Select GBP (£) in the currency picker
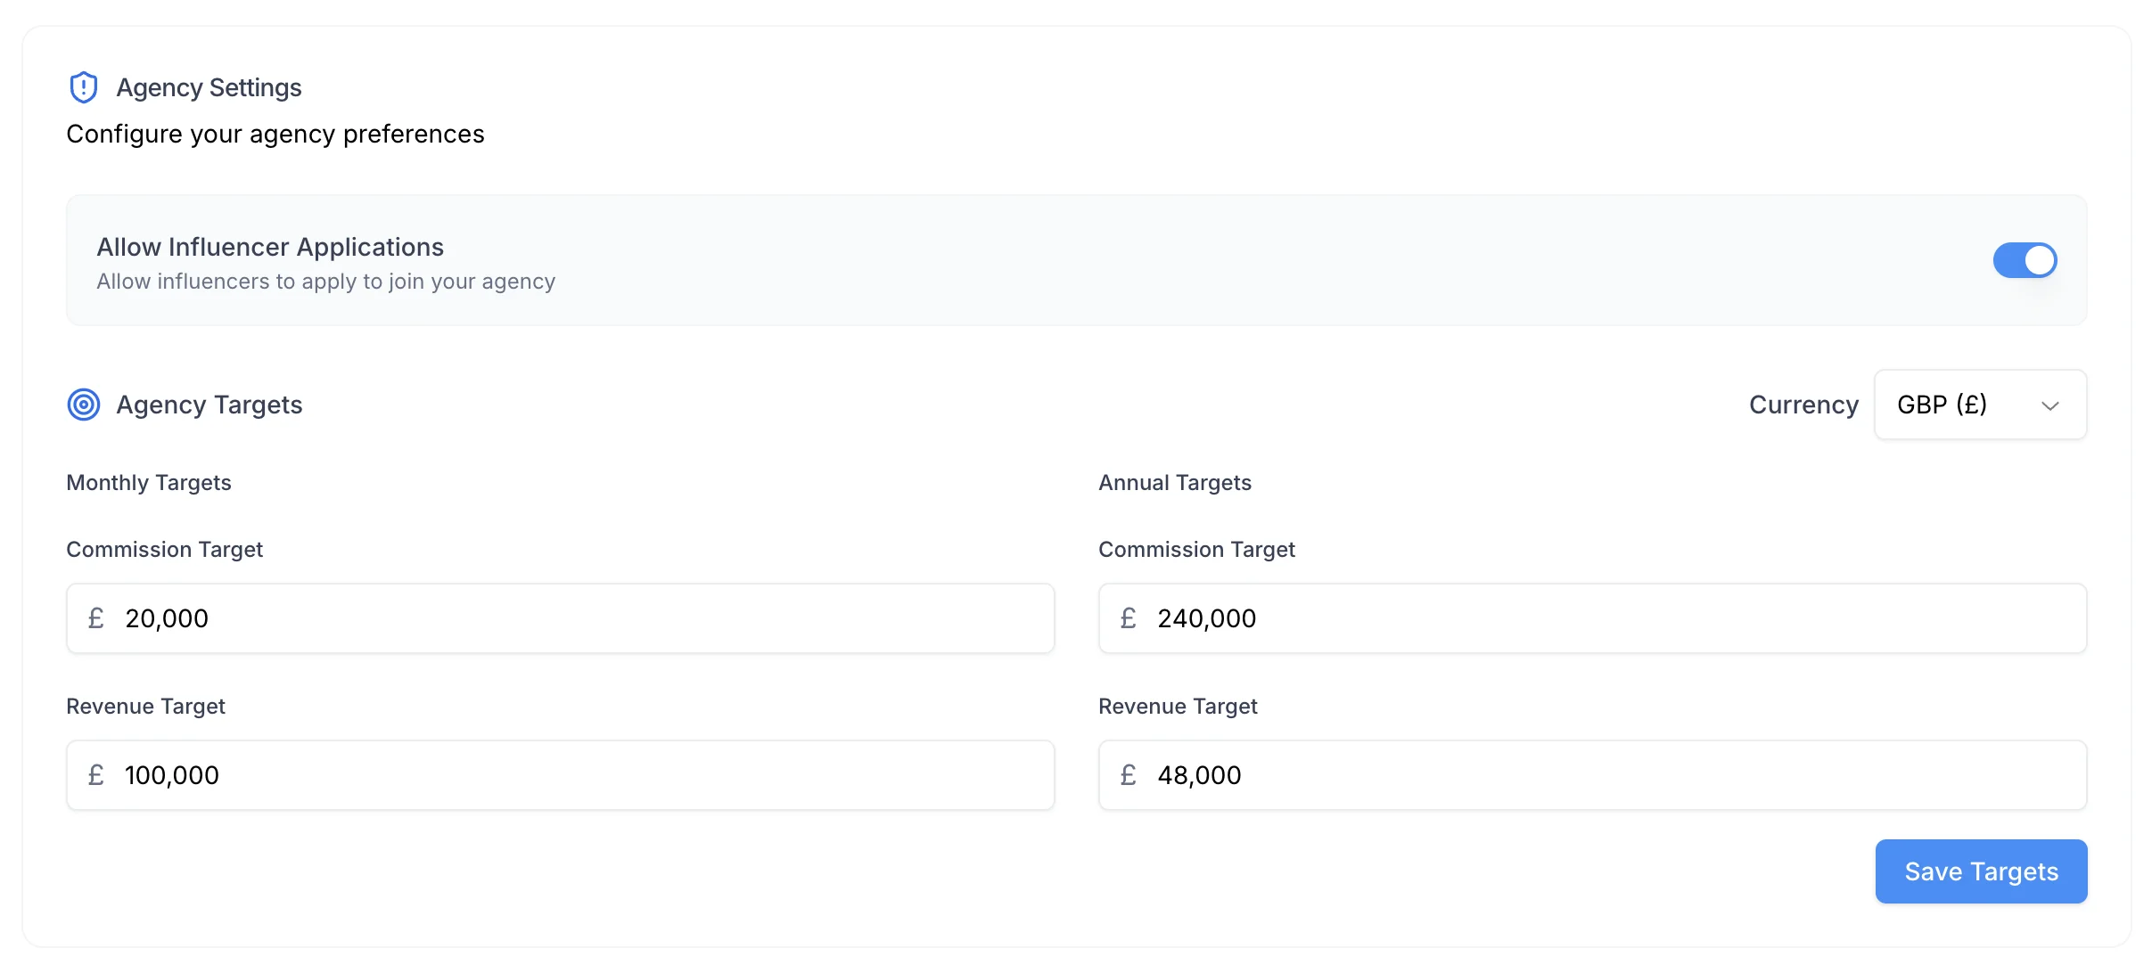 [1942, 405]
